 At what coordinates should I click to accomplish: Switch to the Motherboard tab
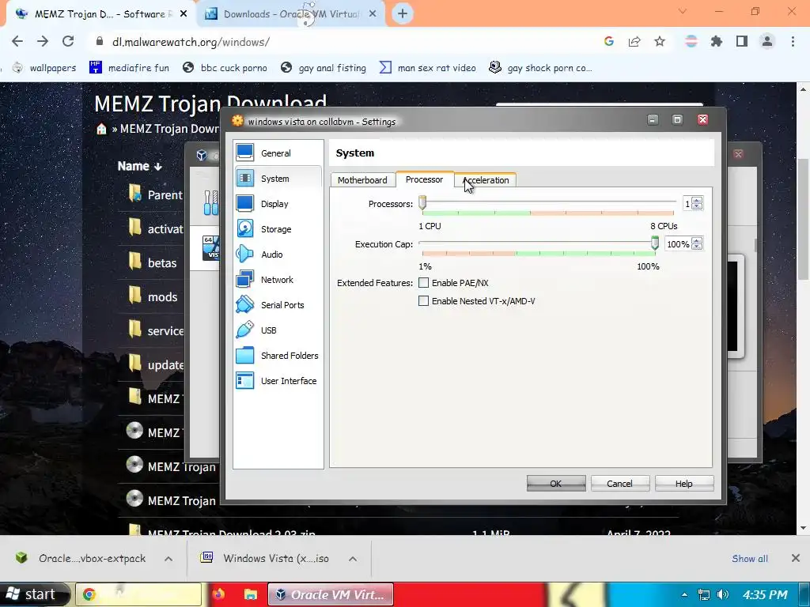pyautogui.click(x=362, y=180)
